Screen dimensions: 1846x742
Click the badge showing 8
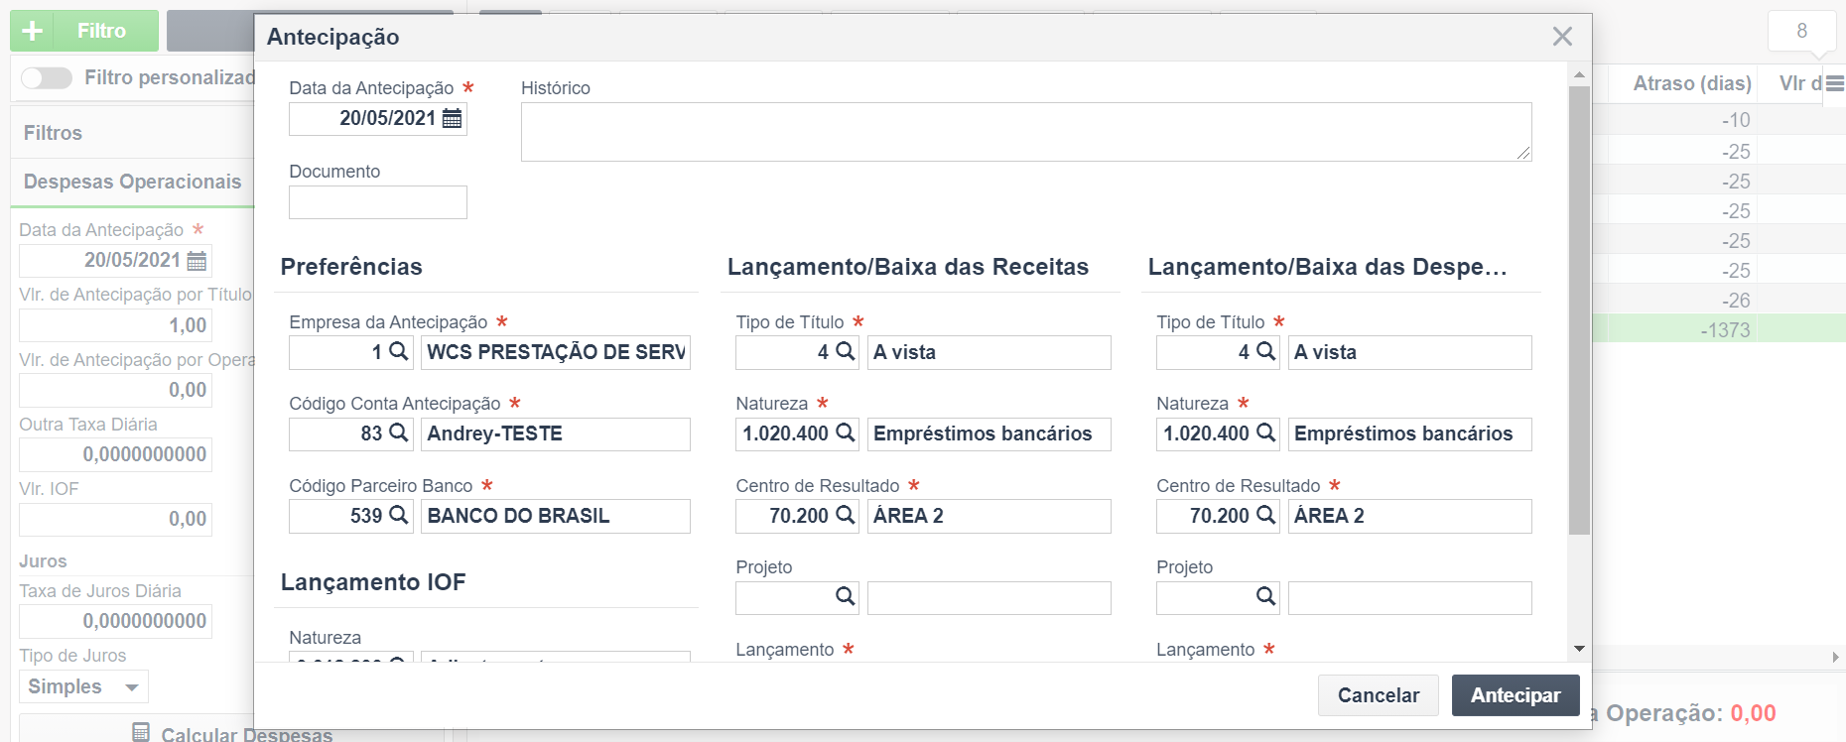1802,31
